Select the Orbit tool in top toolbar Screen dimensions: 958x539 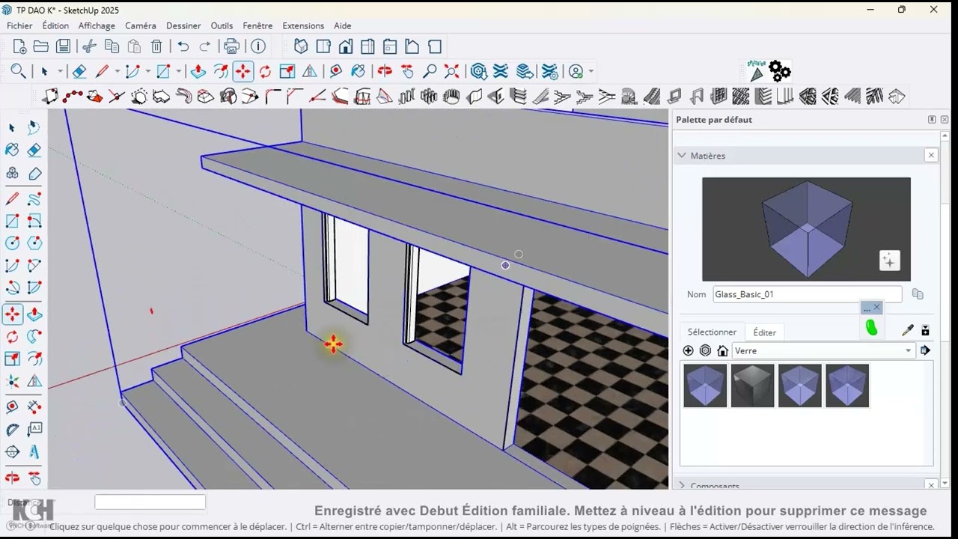pyautogui.click(x=385, y=71)
